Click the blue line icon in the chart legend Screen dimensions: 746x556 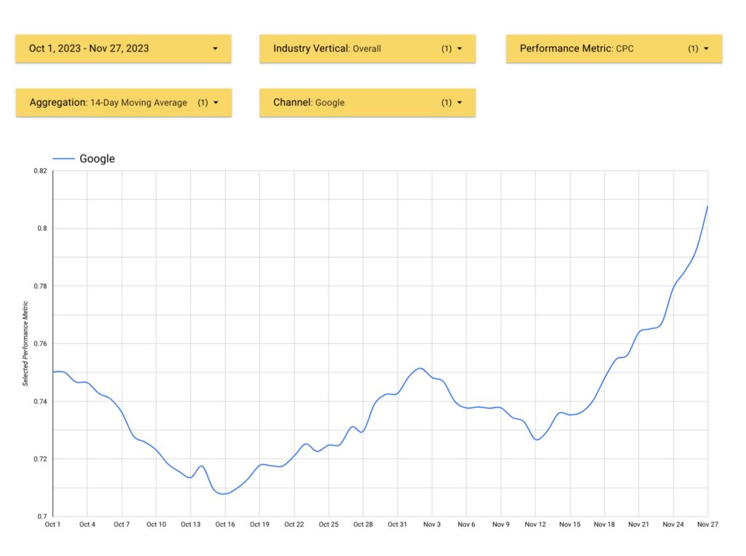pyautogui.click(x=63, y=158)
